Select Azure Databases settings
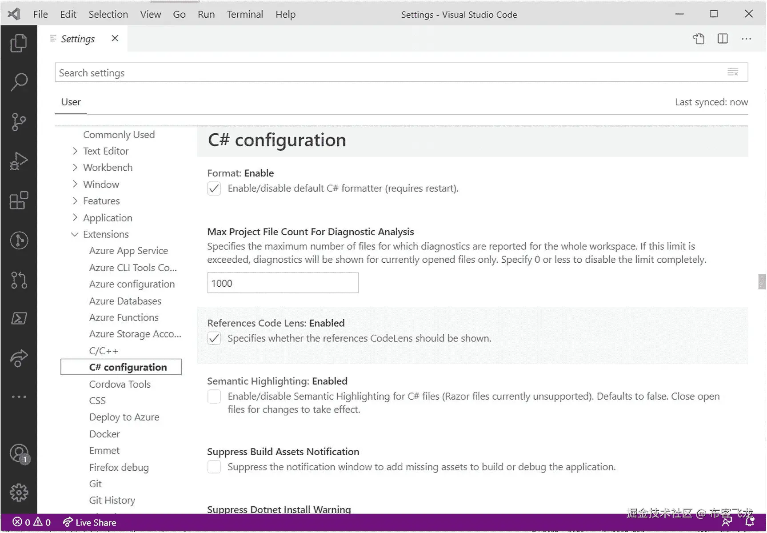 125,301
